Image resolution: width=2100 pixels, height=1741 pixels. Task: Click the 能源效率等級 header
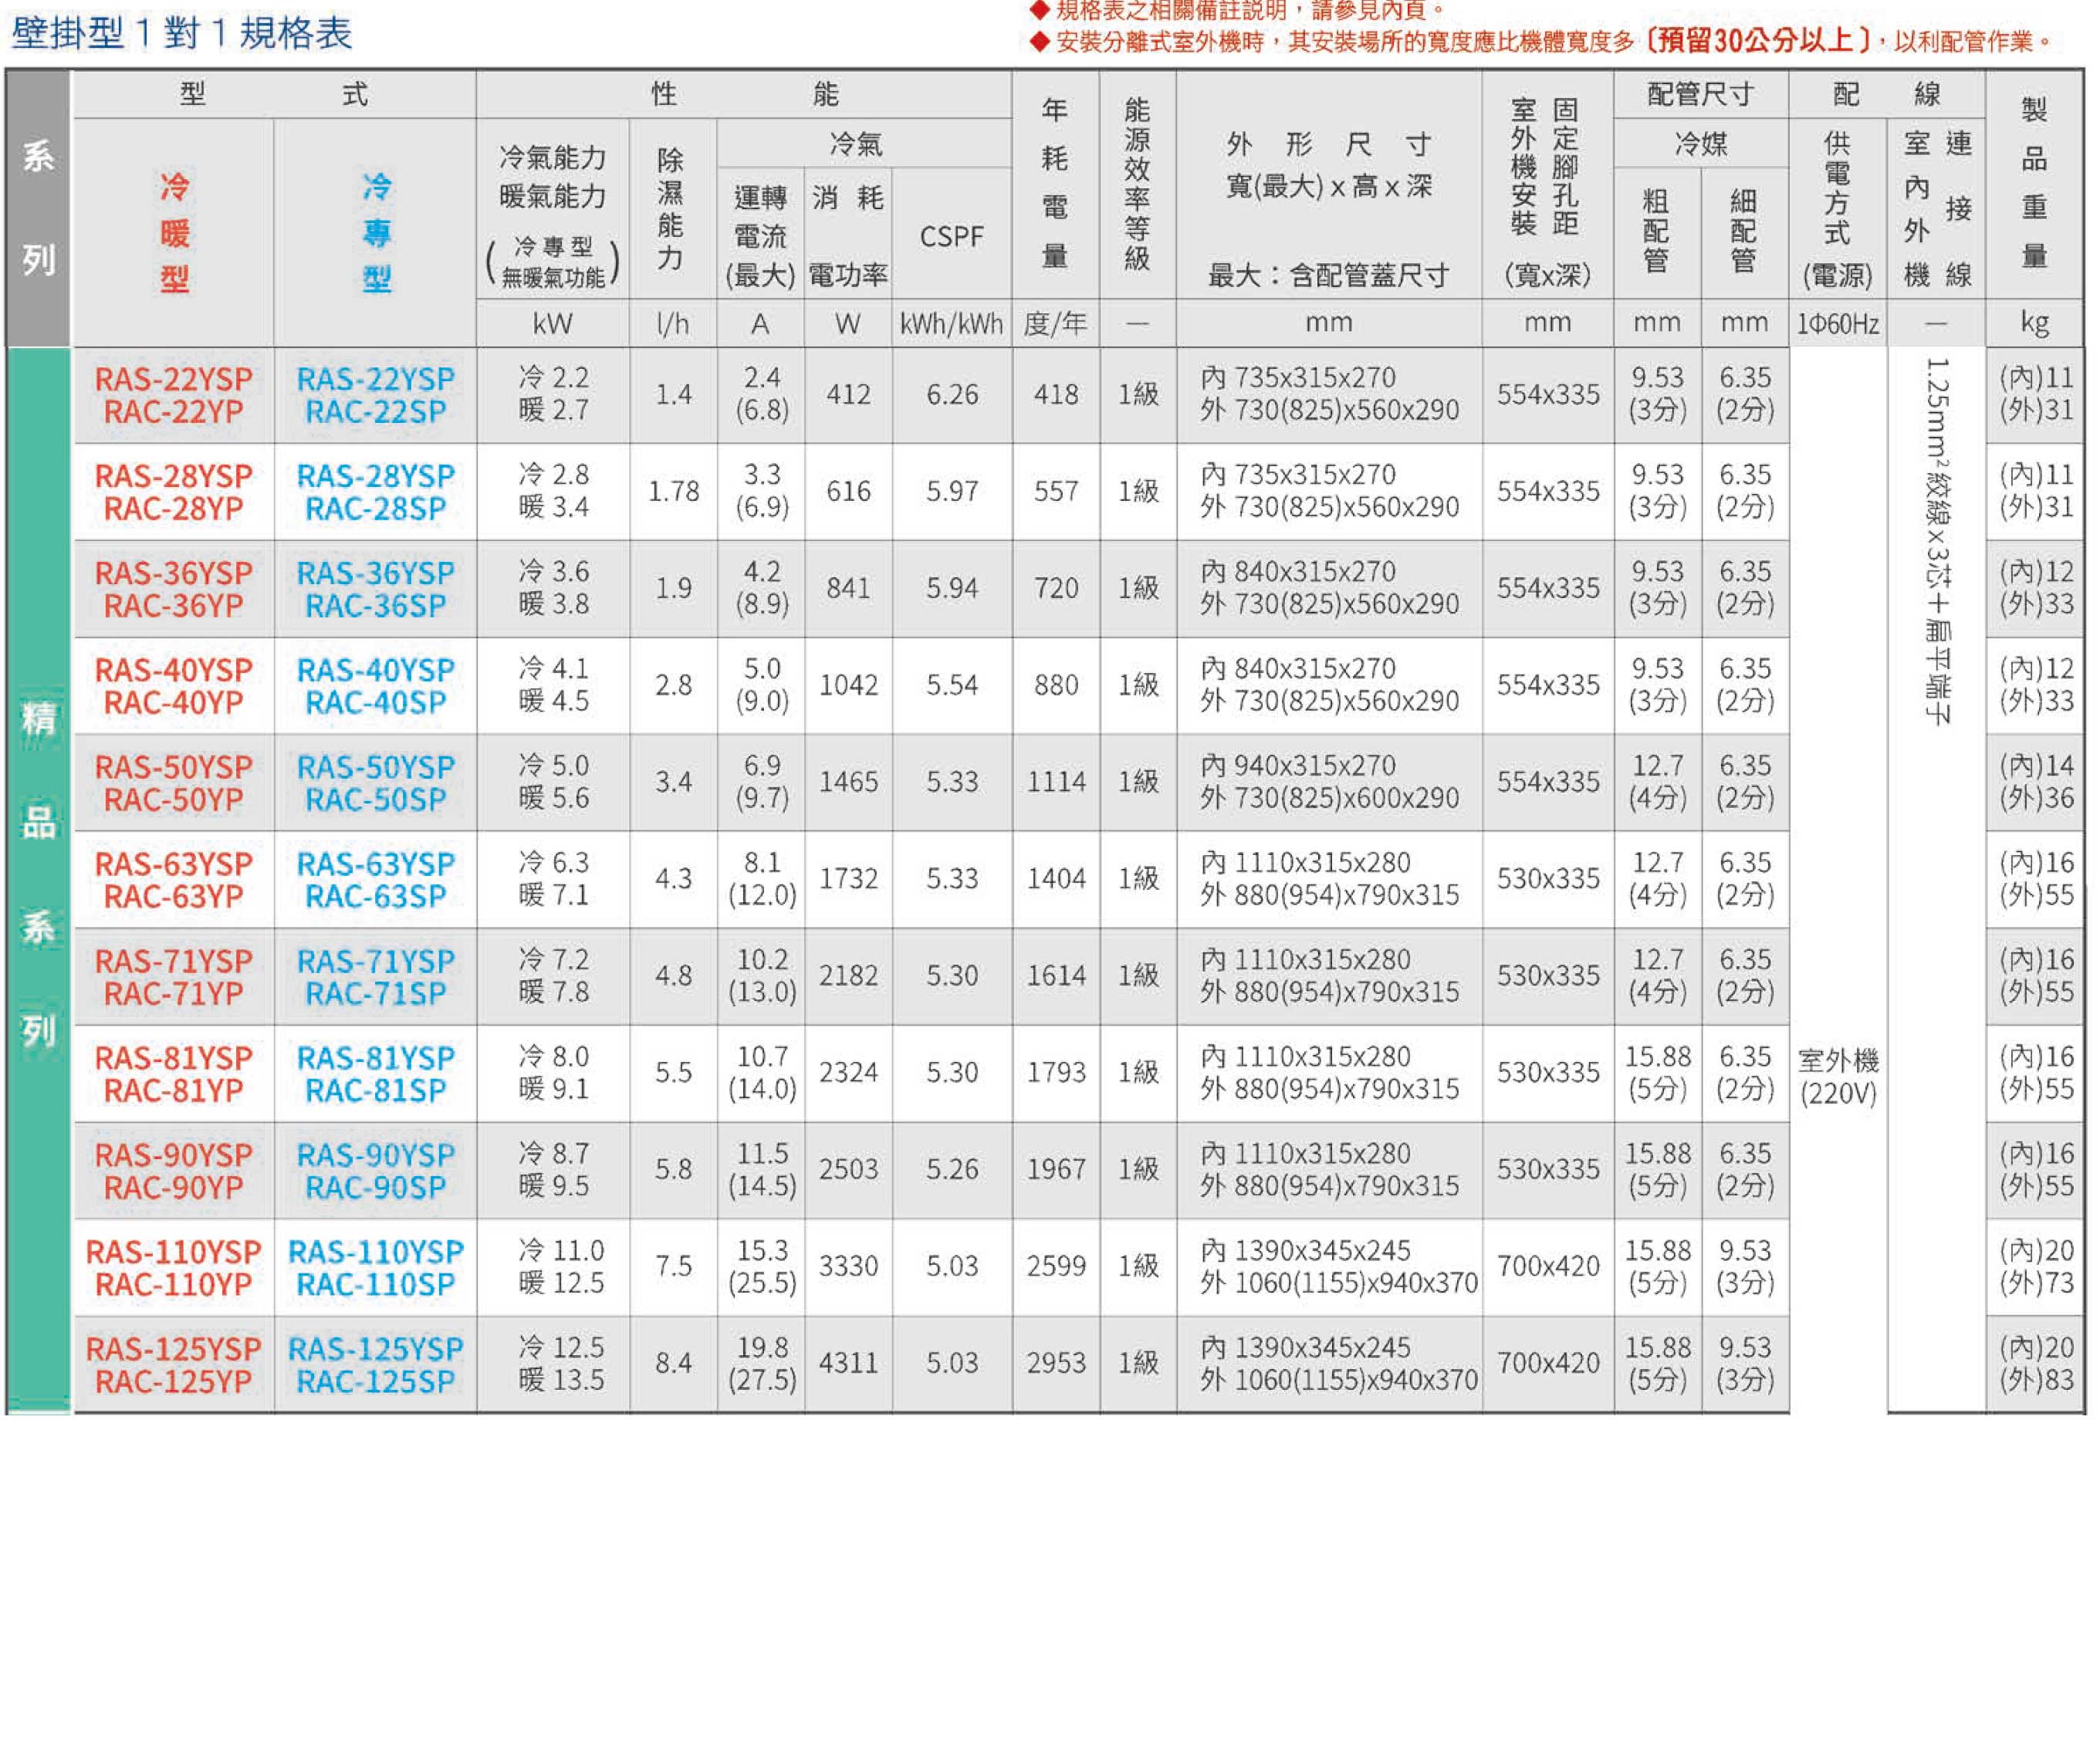point(1138,184)
